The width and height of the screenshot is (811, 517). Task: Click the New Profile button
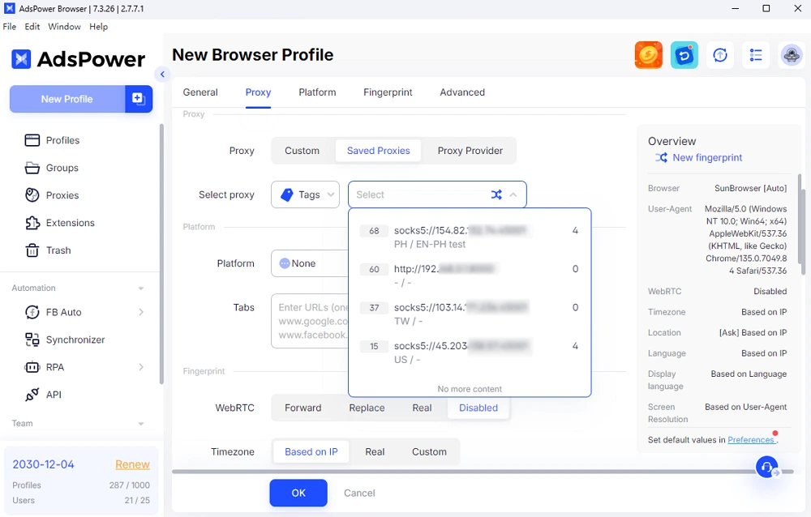point(67,99)
